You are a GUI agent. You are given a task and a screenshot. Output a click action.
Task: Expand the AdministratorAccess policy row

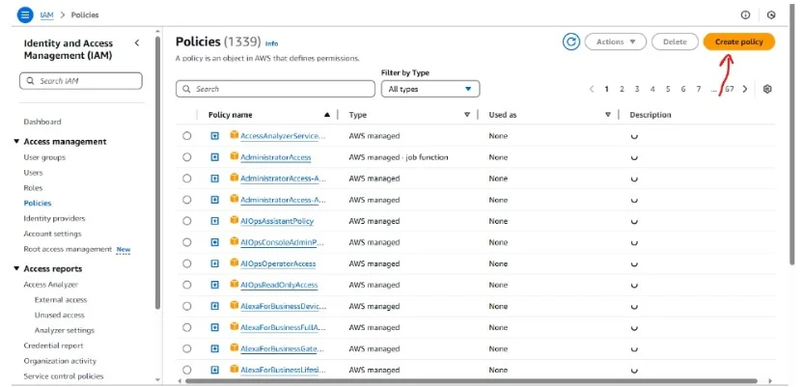215,157
